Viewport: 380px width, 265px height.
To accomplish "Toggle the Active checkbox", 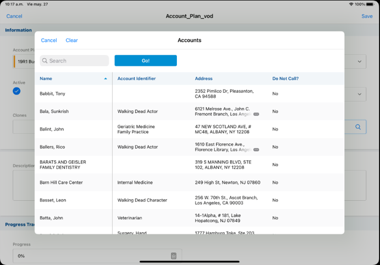I will (x=16, y=91).
